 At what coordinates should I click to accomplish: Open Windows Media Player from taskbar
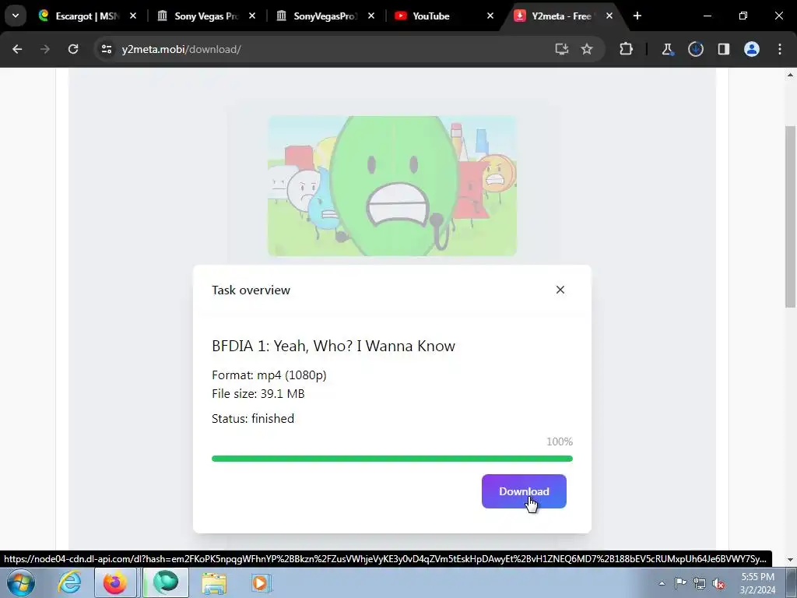tap(261, 583)
